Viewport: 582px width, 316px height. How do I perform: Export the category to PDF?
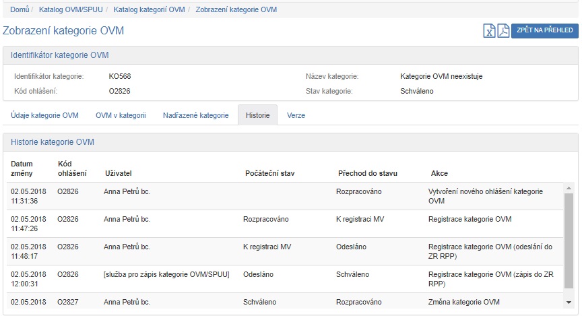[503, 31]
